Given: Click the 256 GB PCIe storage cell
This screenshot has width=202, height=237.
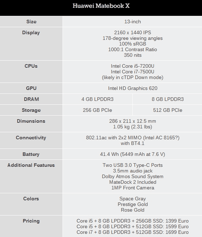Looking at the screenshot, I should (x=97, y=110).
